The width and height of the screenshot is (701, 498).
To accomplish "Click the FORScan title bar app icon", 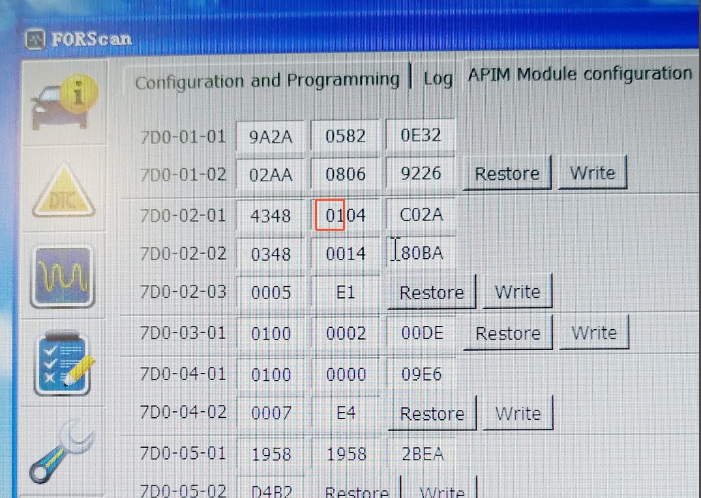I will point(35,39).
